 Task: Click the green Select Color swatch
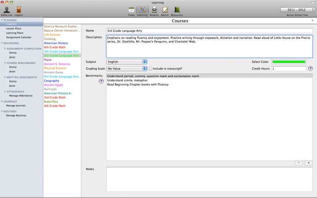click(289, 62)
